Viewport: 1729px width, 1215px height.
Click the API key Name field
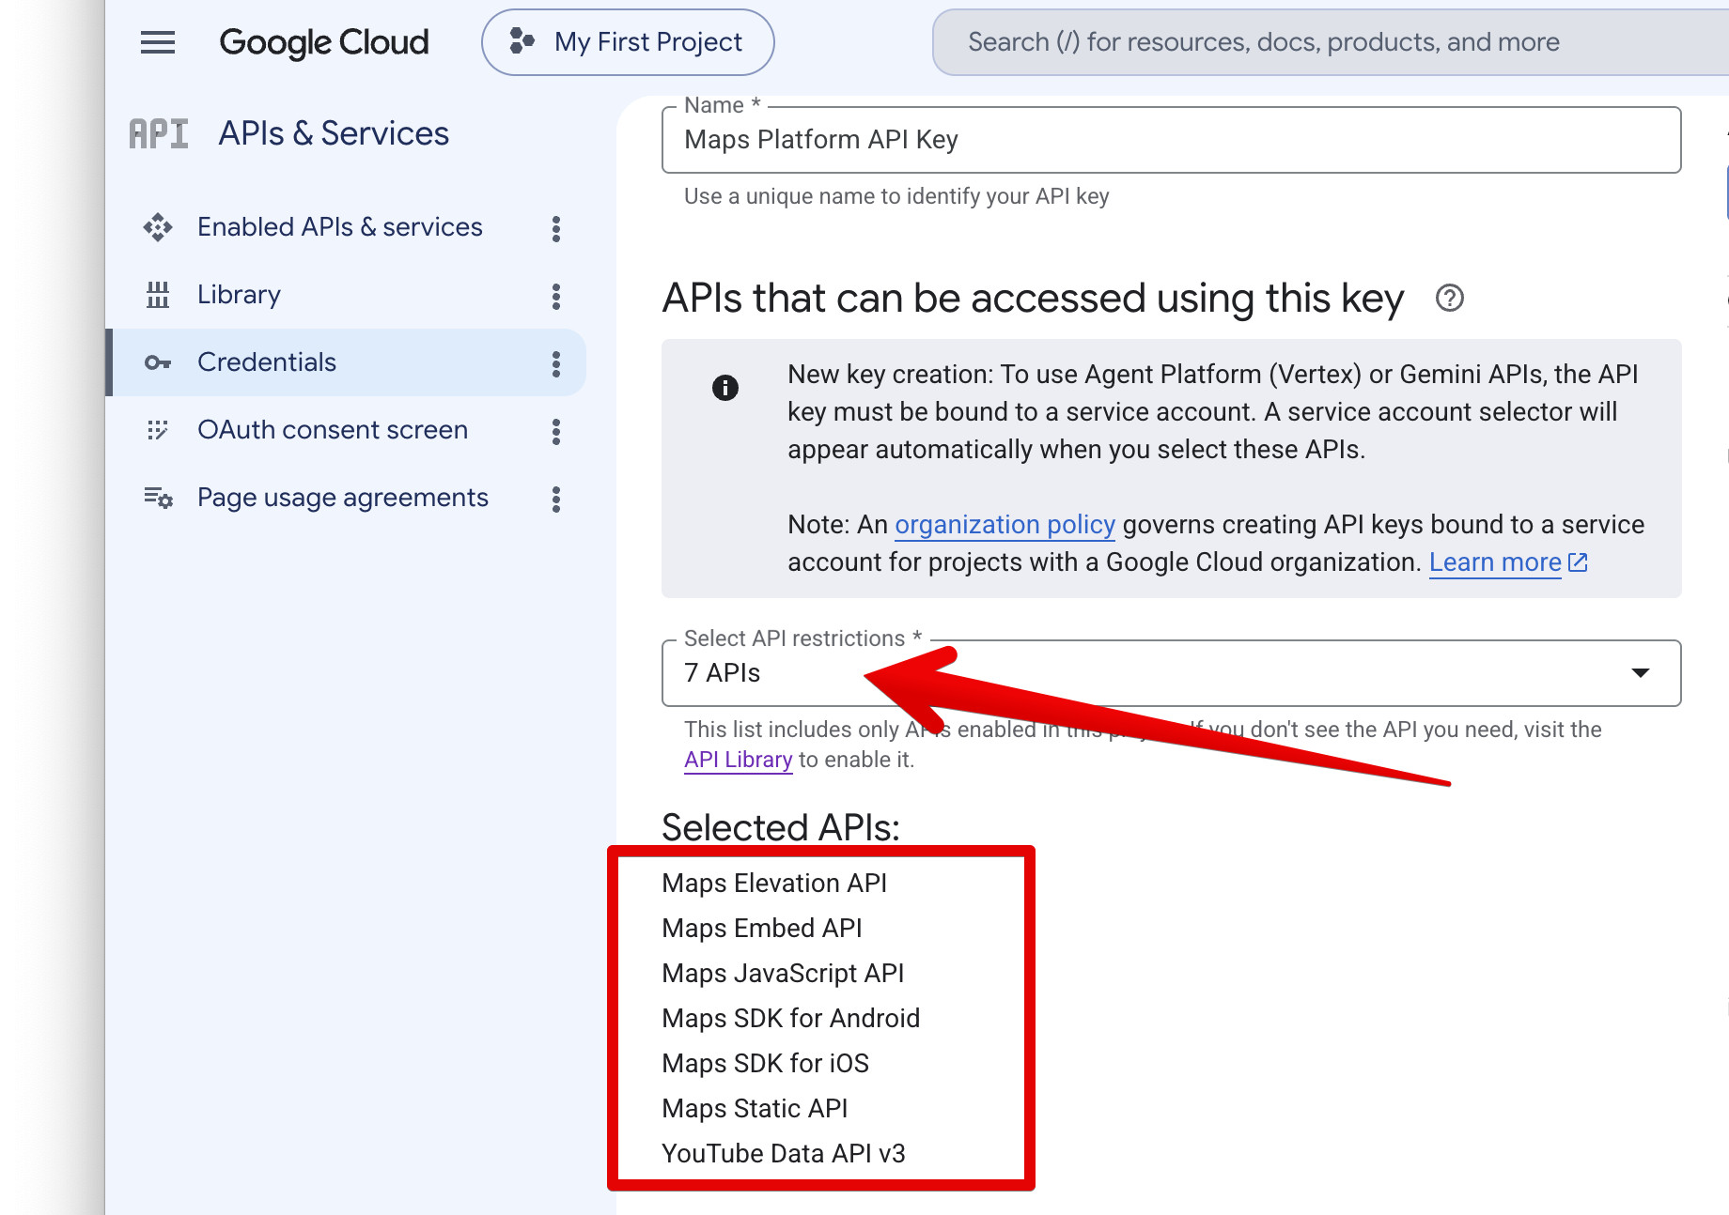[x=1171, y=140]
